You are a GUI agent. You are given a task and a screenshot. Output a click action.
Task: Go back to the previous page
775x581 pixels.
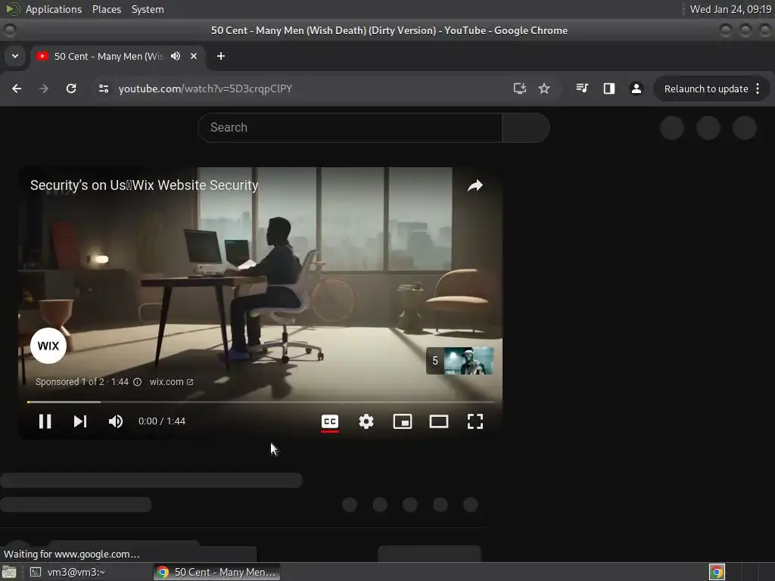pyautogui.click(x=17, y=89)
